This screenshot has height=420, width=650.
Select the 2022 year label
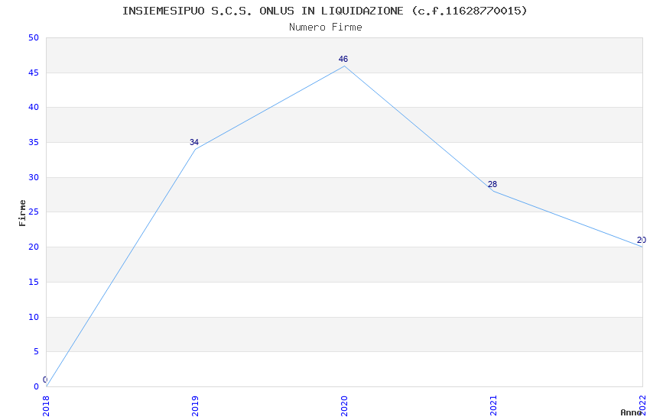click(642, 405)
